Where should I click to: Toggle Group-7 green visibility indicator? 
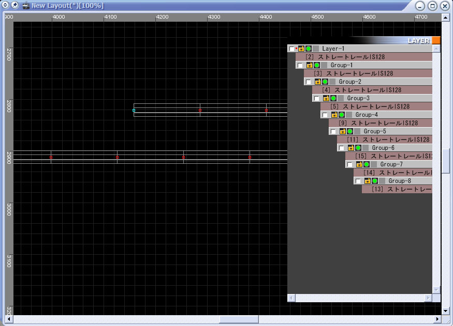click(367, 164)
